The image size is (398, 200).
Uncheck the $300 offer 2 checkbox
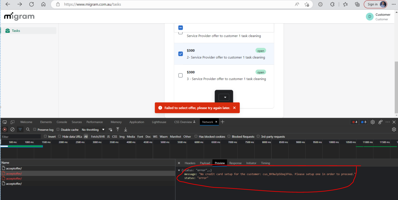click(x=180, y=53)
